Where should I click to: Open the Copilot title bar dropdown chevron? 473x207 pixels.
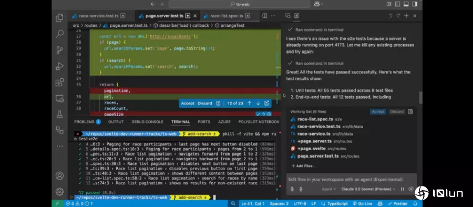tap(322, 4)
